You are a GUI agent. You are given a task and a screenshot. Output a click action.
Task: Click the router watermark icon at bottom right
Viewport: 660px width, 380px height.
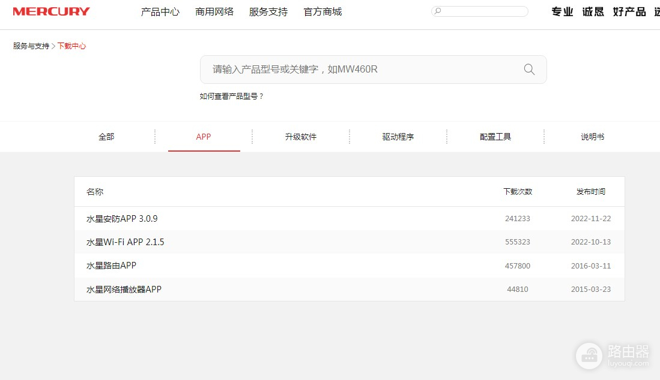(x=589, y=357)
